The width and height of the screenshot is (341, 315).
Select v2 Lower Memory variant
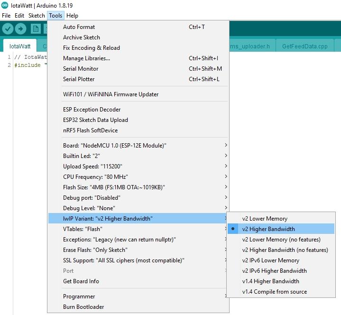(x=281, y=219)
